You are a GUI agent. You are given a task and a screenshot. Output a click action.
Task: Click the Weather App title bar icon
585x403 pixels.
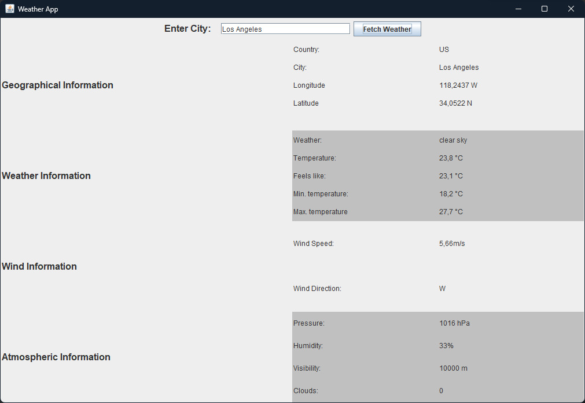(8, 9)
